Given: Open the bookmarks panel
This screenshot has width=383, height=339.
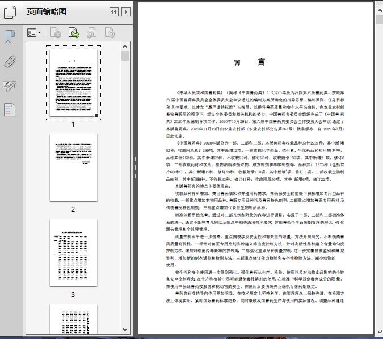Looking at the screenshot, I should (10, 36).
